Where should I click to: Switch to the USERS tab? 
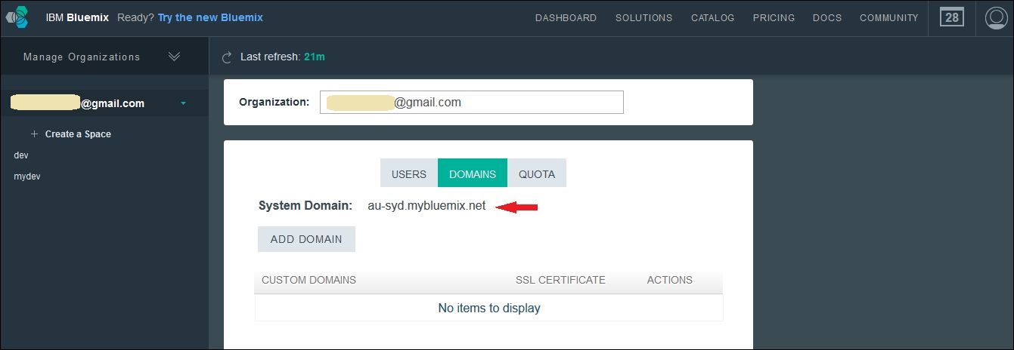point(409,173)
